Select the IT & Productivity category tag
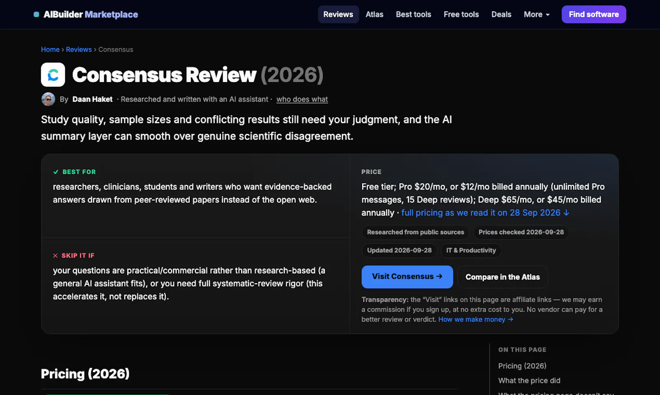The width and height of the screenshot is (660, 395). point(471,251)
